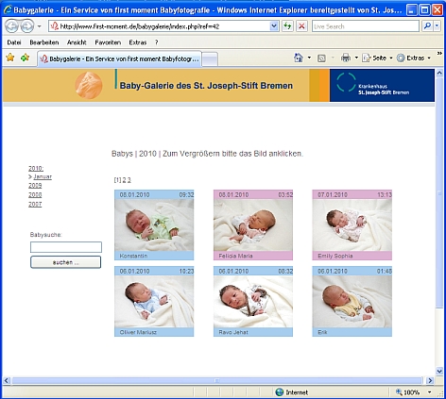Open the Extras menu in menu bar

[x=138, y=42]
